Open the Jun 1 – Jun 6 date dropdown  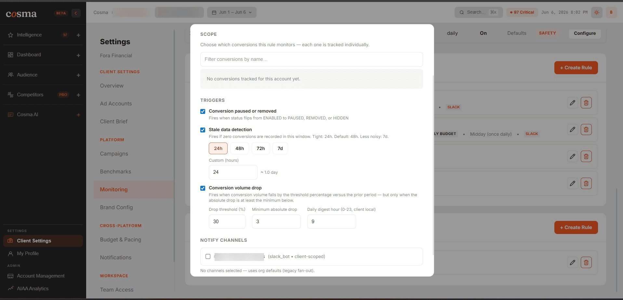232,12
